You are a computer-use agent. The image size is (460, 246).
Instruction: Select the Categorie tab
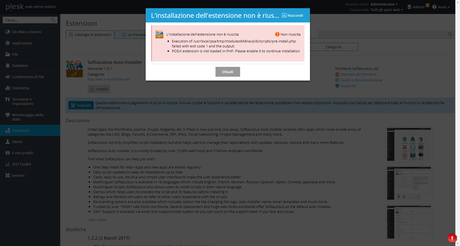(x=334, y=47)
